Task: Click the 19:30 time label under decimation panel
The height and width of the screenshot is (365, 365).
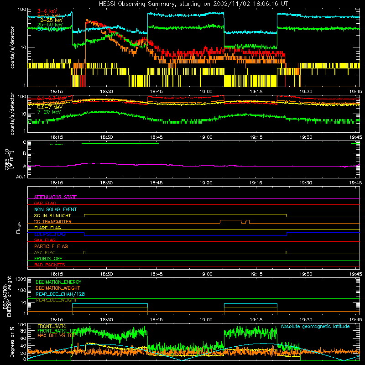Action: 306,320
